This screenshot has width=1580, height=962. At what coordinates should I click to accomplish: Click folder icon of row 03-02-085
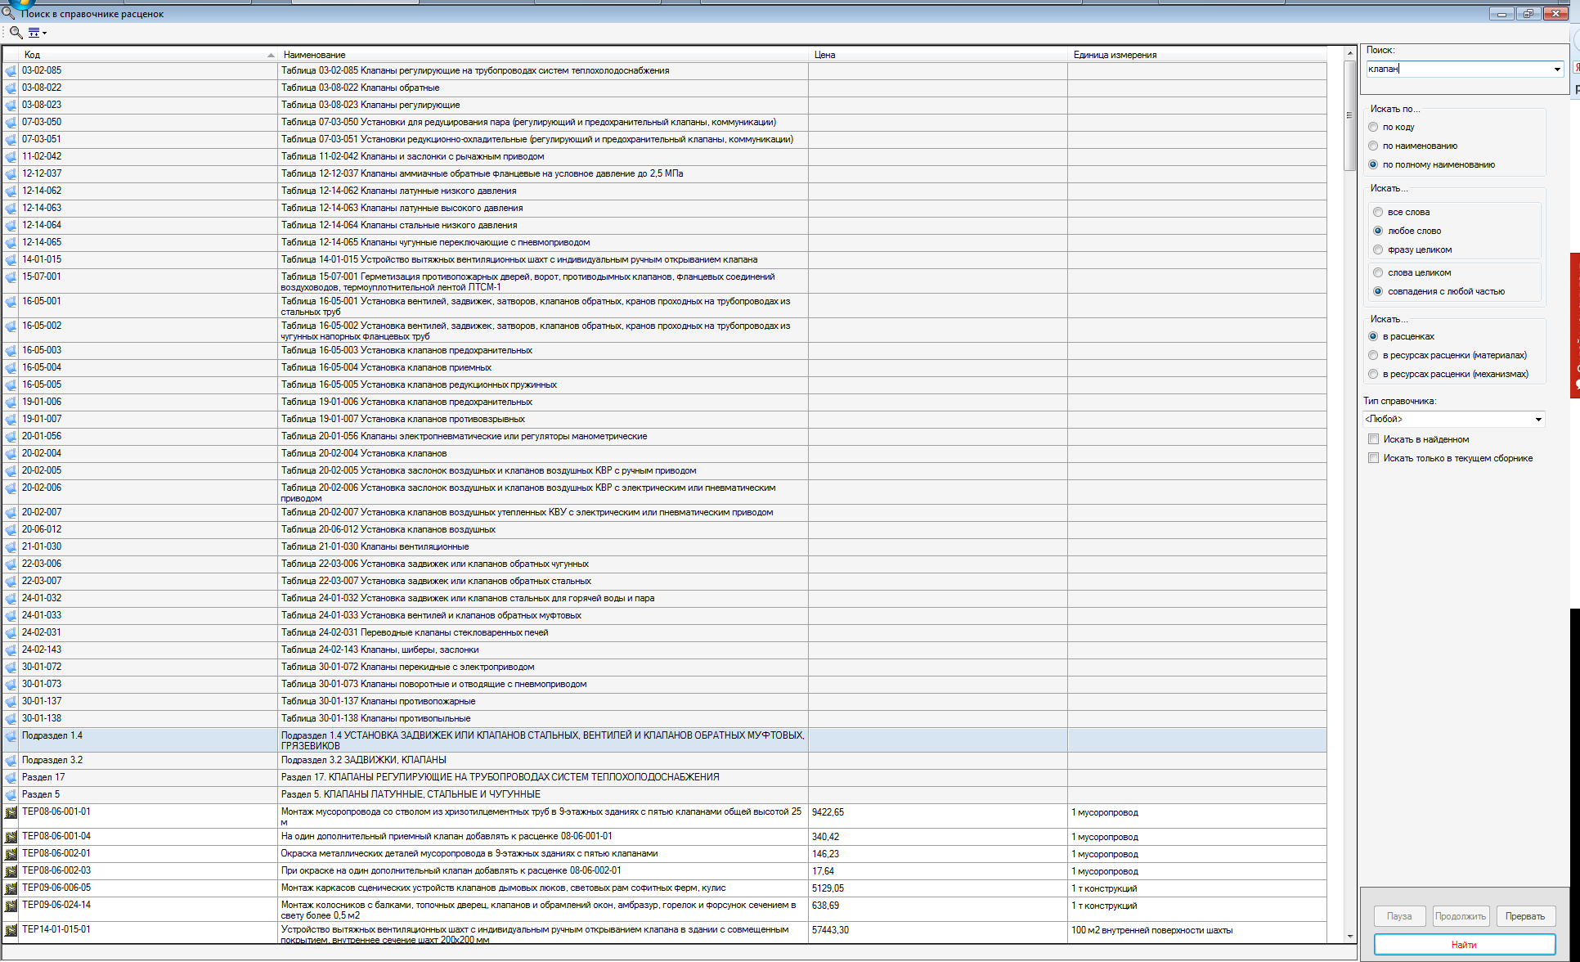click(11, 71)
